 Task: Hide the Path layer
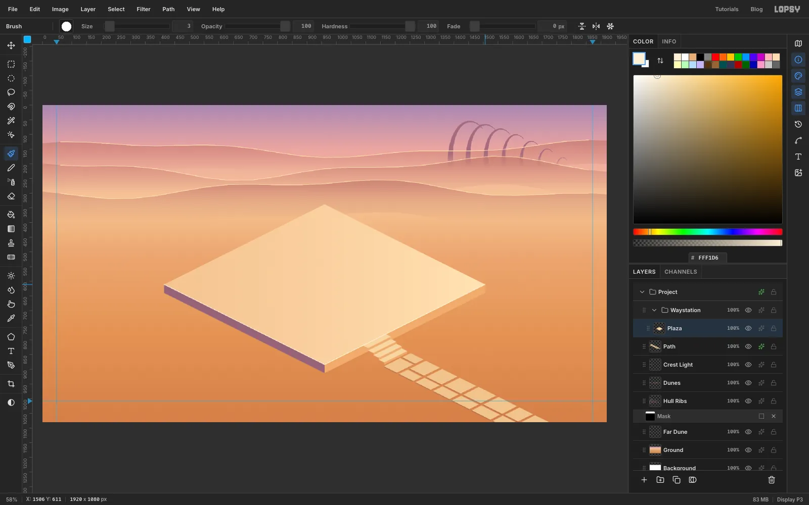coord(748,346)
